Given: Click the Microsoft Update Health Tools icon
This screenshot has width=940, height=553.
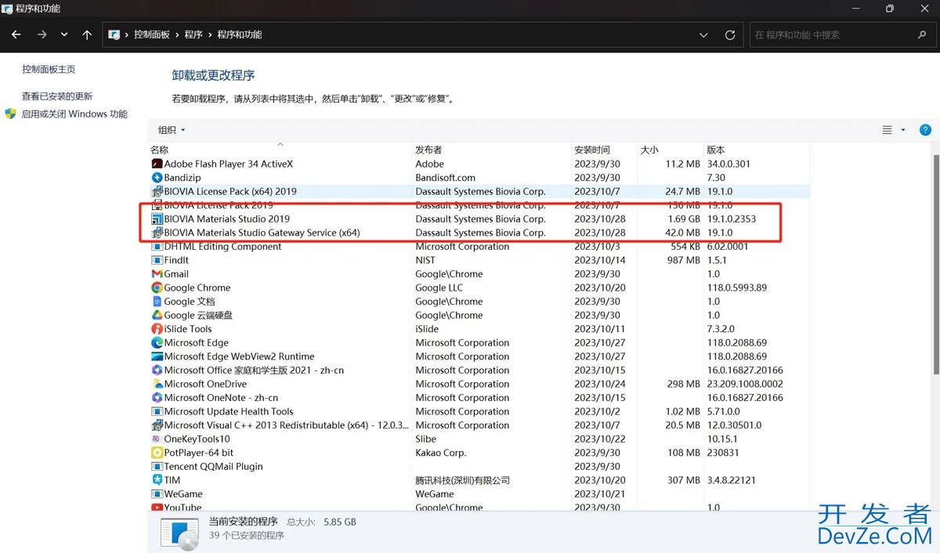Looking at the screenshot, I should pyautogui.click(x=157, y=411).
